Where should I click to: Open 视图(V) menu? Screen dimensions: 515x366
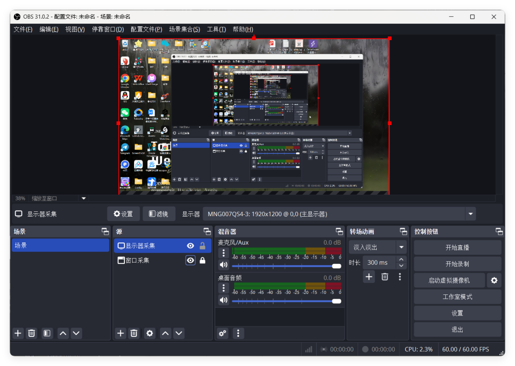[x=75, y=29]
